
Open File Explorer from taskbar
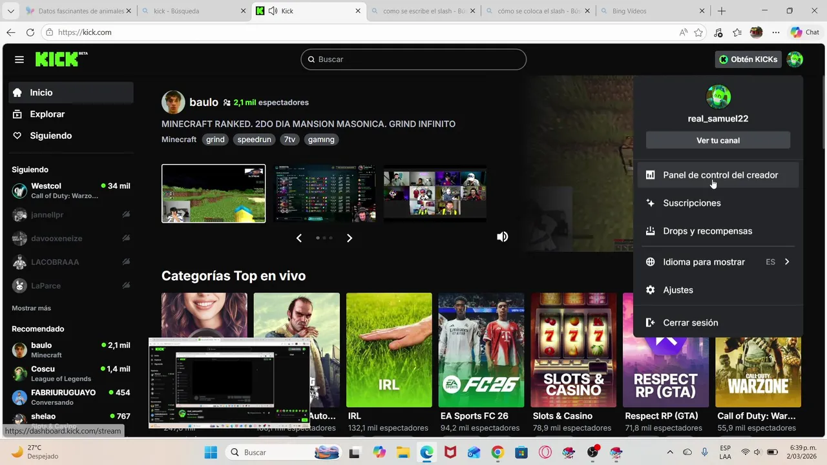(403, 452)
